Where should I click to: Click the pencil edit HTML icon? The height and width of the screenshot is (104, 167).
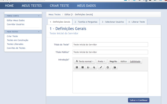(101, 67)
